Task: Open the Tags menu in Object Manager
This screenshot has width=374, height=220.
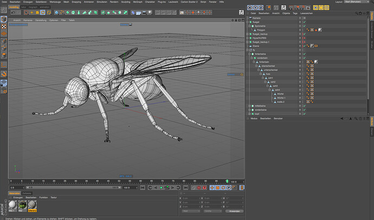Action: click(295, 14)
